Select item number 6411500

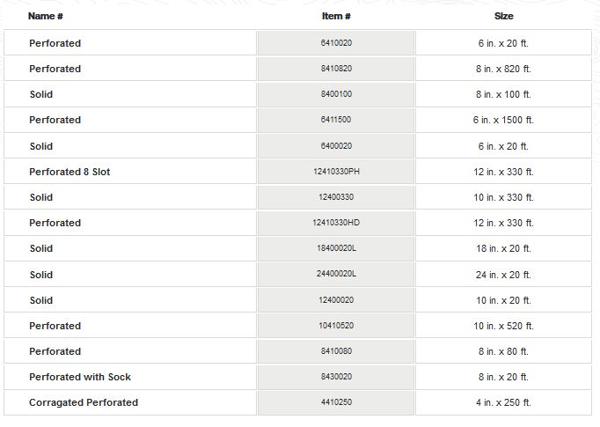pos(336,120)
